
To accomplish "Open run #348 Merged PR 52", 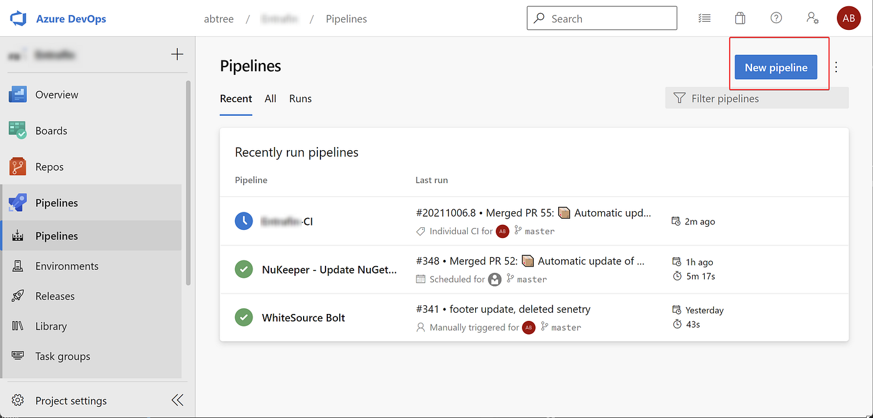I will 530,261.
